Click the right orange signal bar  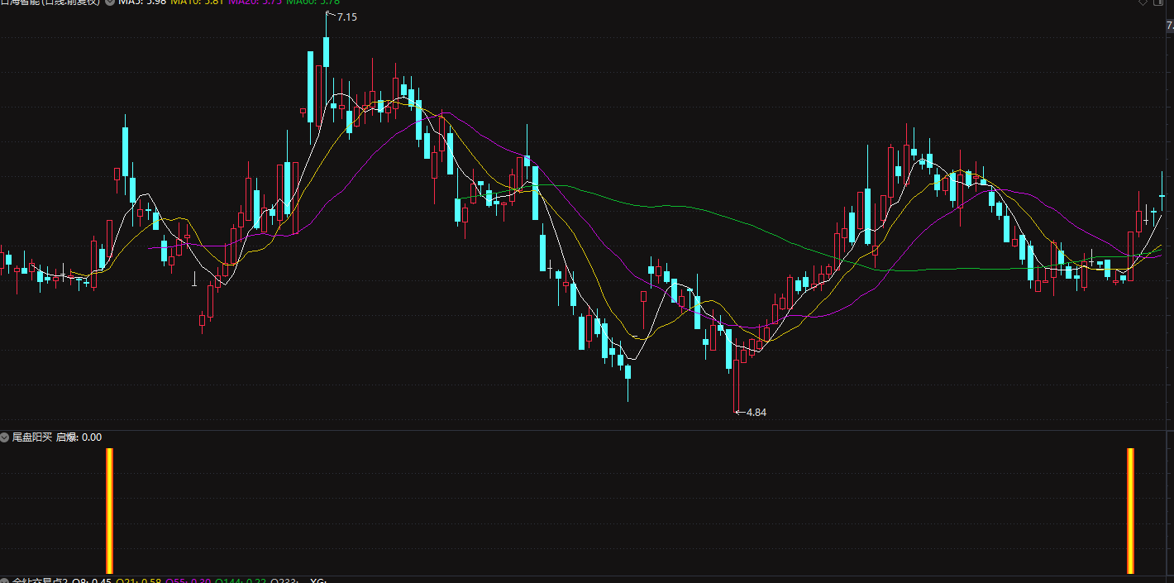coord(1130,510)
